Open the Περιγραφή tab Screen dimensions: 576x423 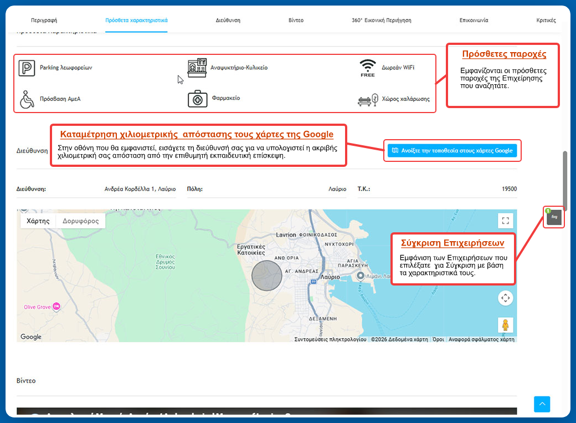44,20
